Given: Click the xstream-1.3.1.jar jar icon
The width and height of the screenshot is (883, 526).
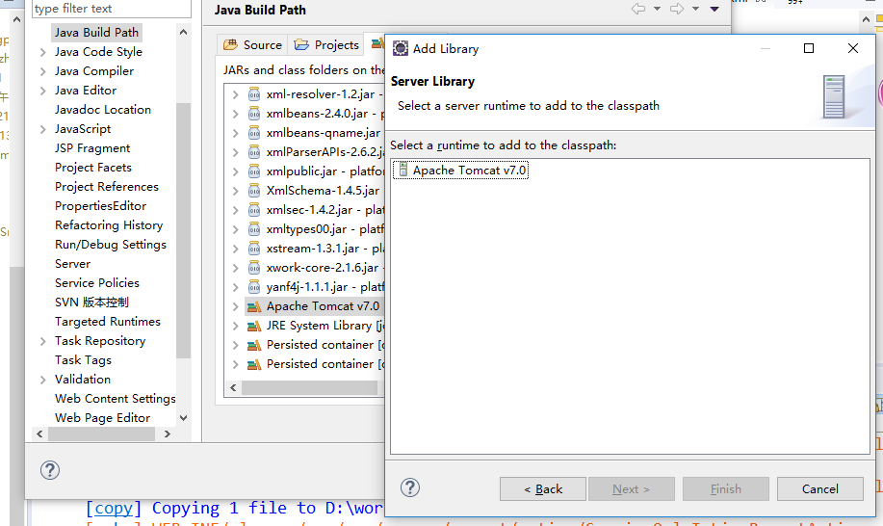Looking at the screenshot, I should click(x=254, y=249).
